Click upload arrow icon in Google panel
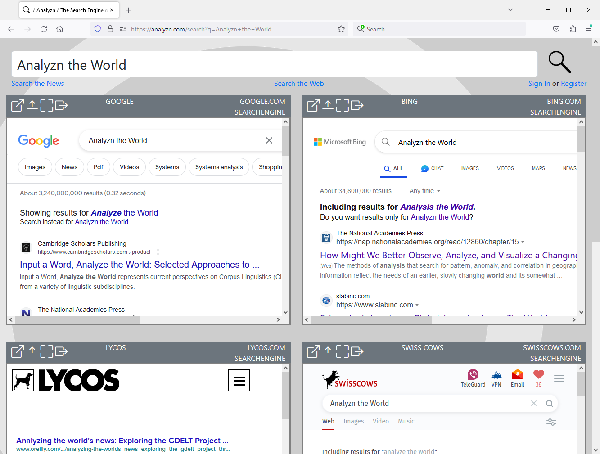The width and height of the screenshot is (600, 454). coord(32,105)
